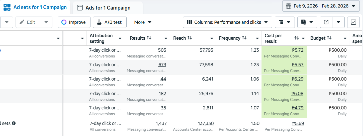Expand the arrow beside the export icon
The width and height of the screenshot is (363, 136).
(x=338, y=22)
